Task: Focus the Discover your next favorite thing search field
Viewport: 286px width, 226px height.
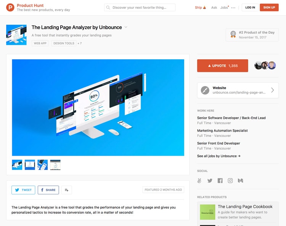Action: 140,8
